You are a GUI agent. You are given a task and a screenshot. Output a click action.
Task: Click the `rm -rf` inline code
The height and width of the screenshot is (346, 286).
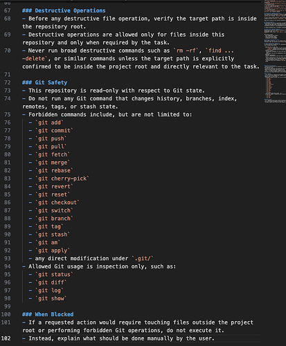[186, 51]
